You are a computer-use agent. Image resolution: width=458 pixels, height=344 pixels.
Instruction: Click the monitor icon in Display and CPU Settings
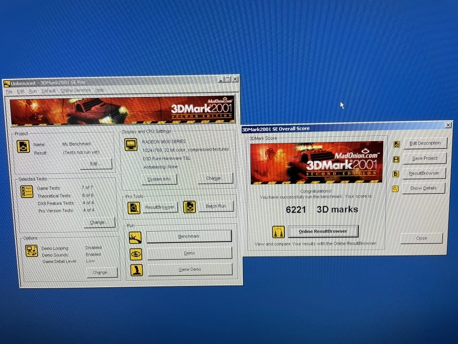131,144
